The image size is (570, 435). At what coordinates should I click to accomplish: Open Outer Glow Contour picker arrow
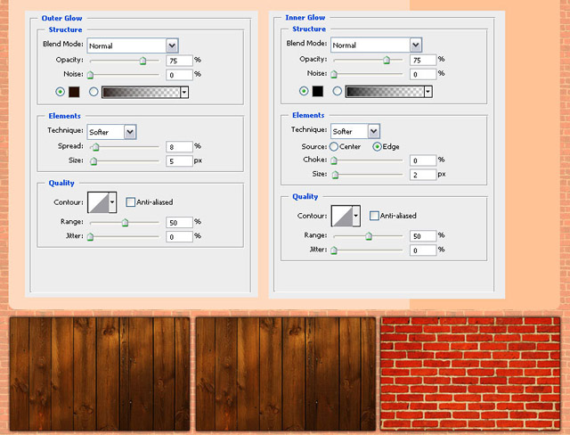tap(112, 202)
